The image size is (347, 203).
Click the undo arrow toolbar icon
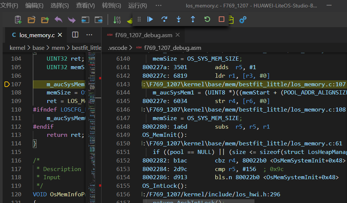[x=59, y=20]
